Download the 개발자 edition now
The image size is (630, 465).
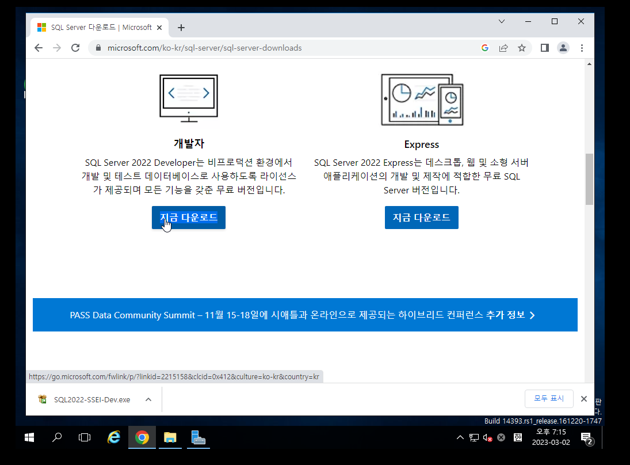pyautogui.click(x=189, y=218)
